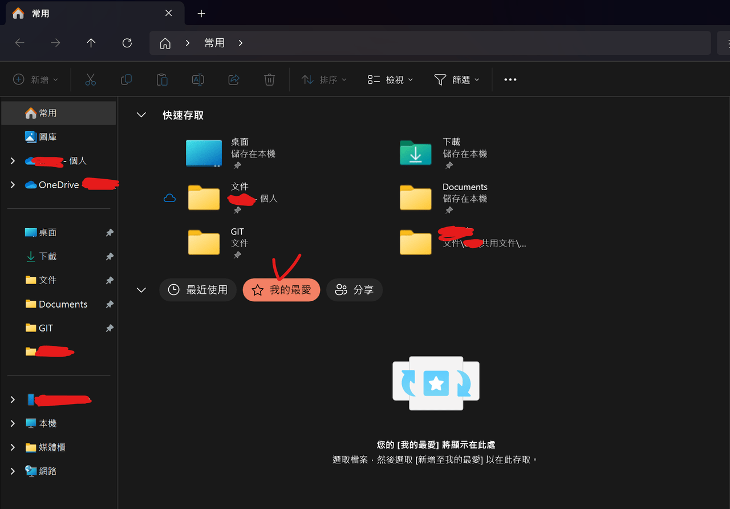Select 下載 in the sidebar pinned list
730x509 pixels.
59,257
